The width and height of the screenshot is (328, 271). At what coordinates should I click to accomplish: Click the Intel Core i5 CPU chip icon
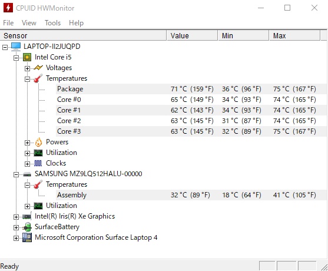pyautogui.click(x=27, y=57)
